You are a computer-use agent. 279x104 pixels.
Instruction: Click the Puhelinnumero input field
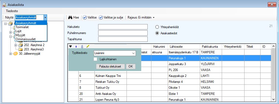tap(123, 33)
